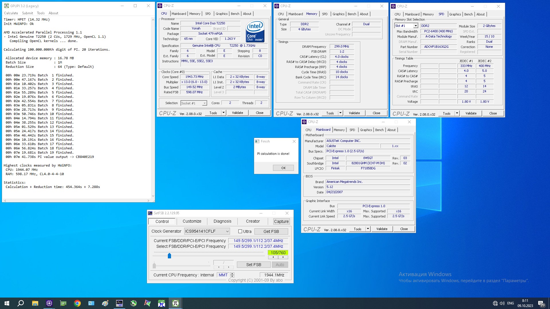This screenshot has height=309, width=550.
Task: Click the Set FSB button
Action: (254, 265)
